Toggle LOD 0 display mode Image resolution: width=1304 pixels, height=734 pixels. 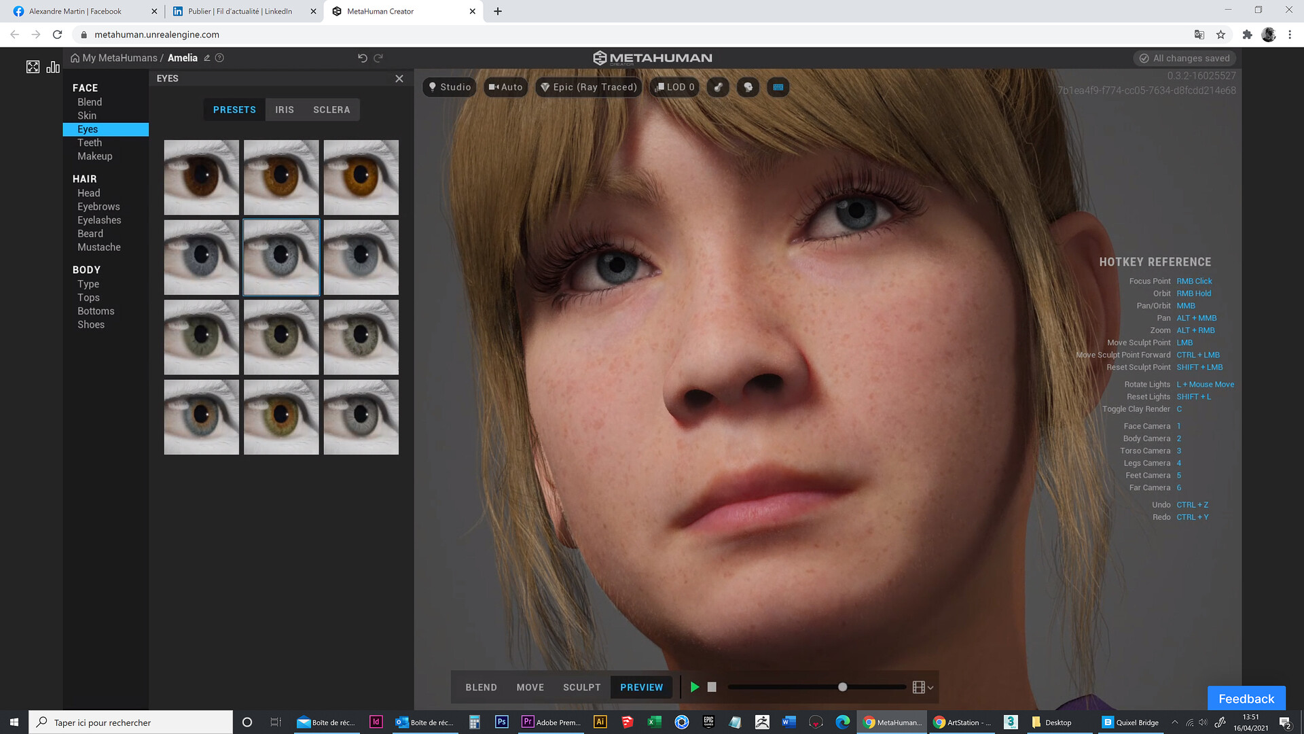pyautogui.click(x=674, y=87)
